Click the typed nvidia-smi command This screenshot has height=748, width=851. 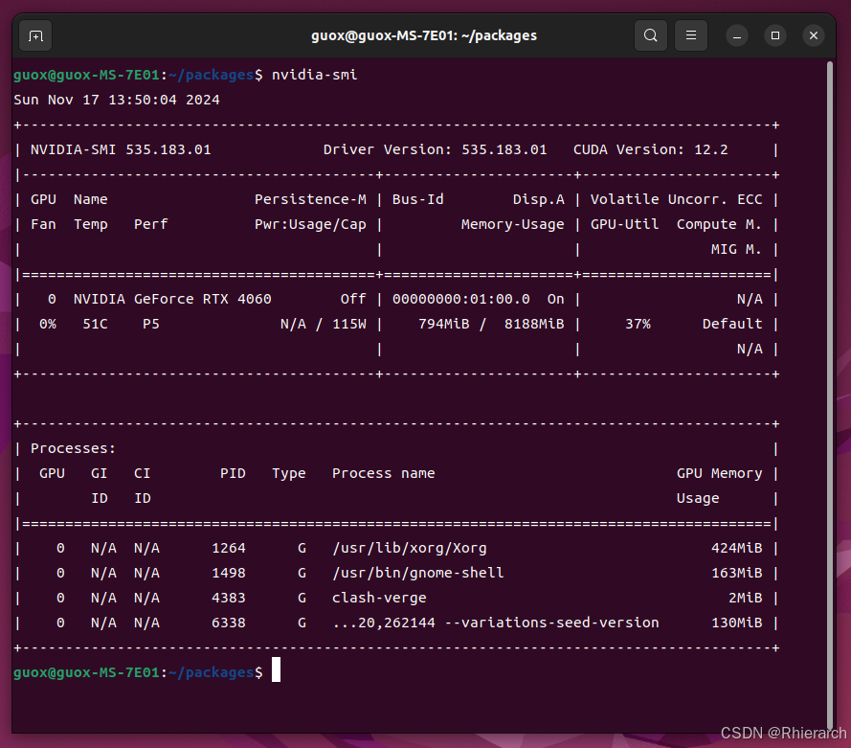click(x=314, y=75)
